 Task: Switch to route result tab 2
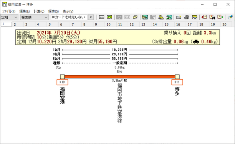(15, 24)
